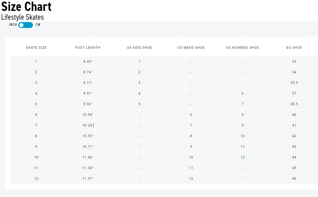Click the EU SHOE column header
Screen dimensions: 318x197
click(x=294, y=48)
